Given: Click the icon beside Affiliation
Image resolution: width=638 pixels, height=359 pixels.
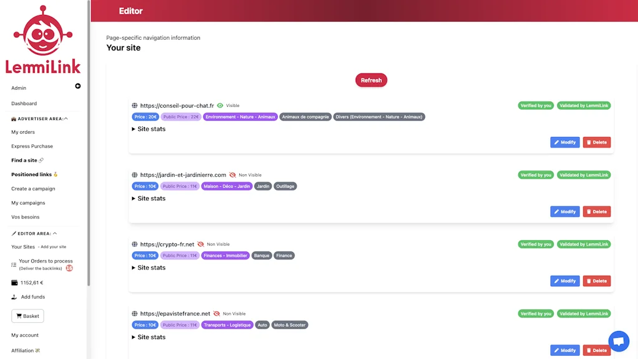Looking at the screenshot, I should coord(37,350).
